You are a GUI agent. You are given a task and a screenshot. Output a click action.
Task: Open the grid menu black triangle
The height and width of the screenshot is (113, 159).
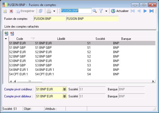[x=6, y=39]
